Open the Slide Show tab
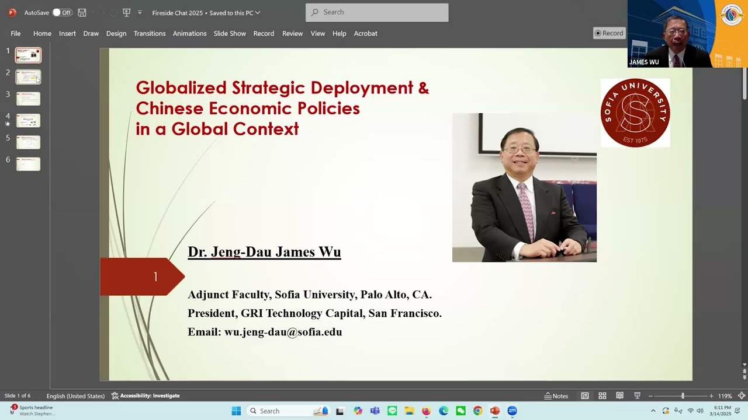 230,33
